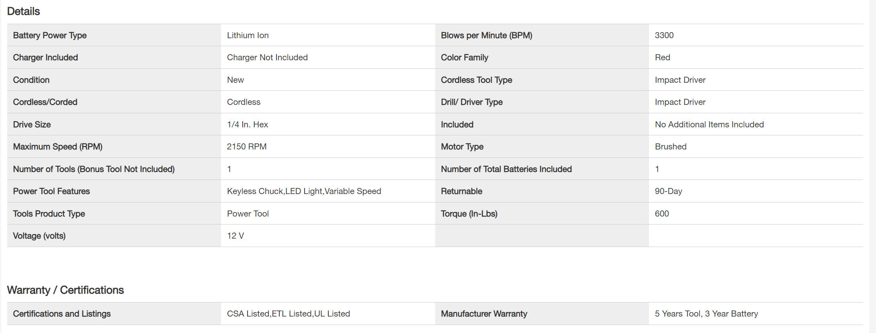This screenshot has height=333, width=876.
Task: Click the 3300 BPM value
Action: click(664, 35)
